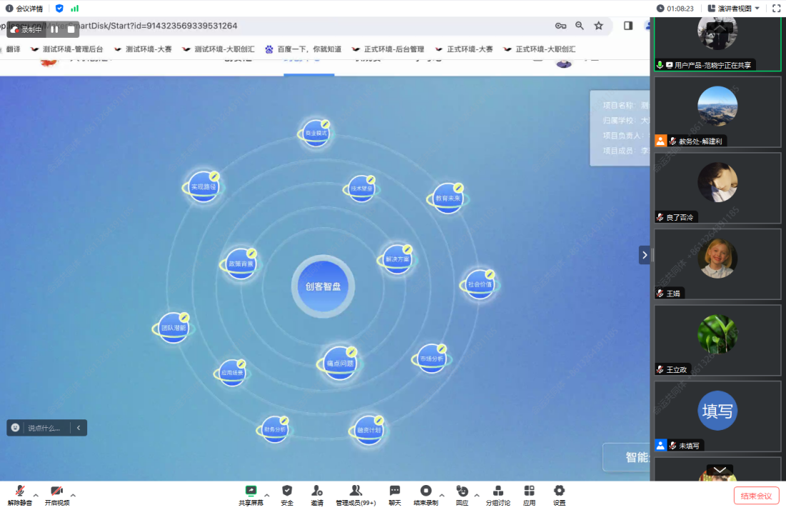Screen dimensions: 786x510
Task: Collapse participant video panel with side arrow
Action: (x=645, y=255)
